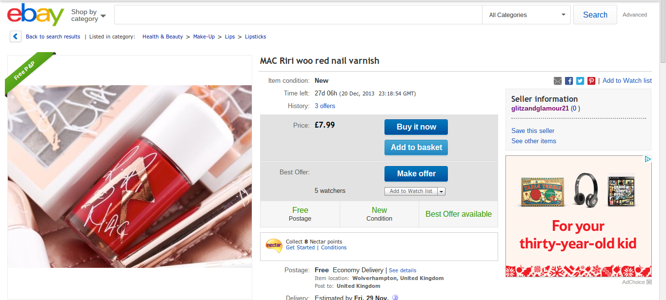The width and height of the screenshot is (666, 300).
Task: Click the blue back arrow icon
Action: pos(16,37)
